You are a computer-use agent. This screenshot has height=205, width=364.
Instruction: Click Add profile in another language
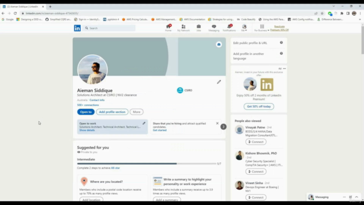click(249, 56)
